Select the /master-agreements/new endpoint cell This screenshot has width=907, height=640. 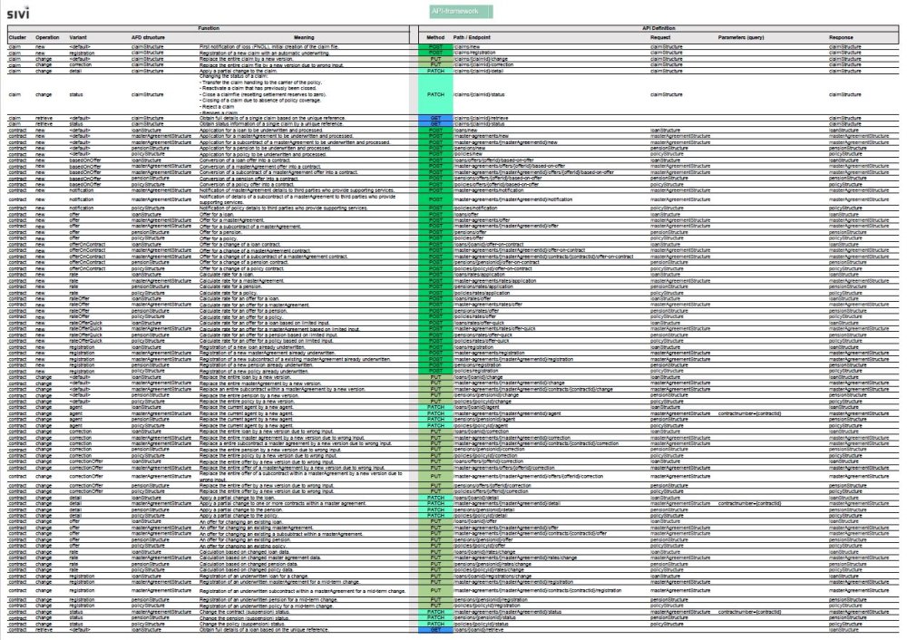pos(482,136)
